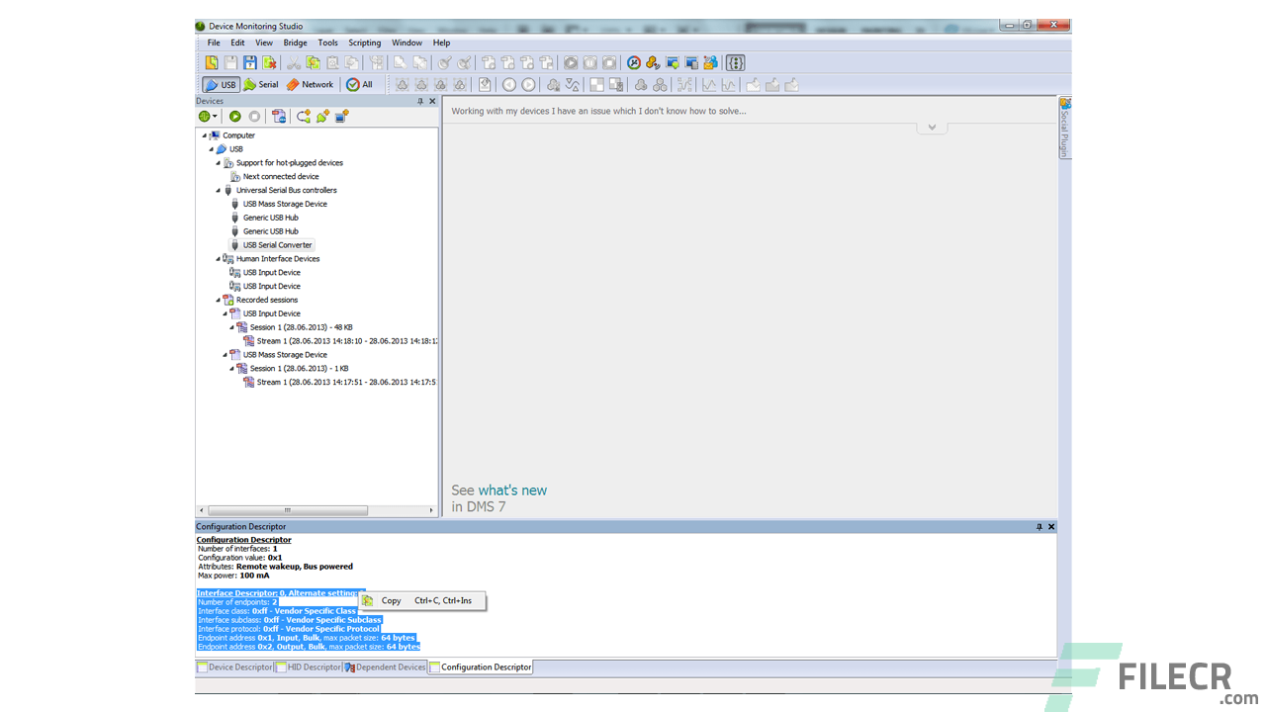Open the Bridge menu
This screenshot has height=712, width=1266.
(x=295, y=43)
